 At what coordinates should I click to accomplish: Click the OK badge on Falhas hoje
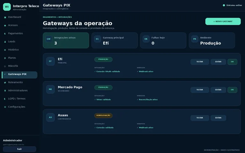point(146,39)
